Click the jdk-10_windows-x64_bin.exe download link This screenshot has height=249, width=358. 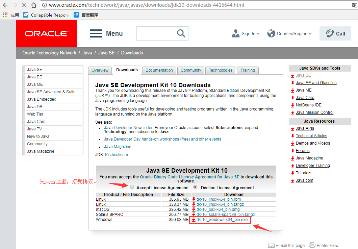[x=222, y=220]
